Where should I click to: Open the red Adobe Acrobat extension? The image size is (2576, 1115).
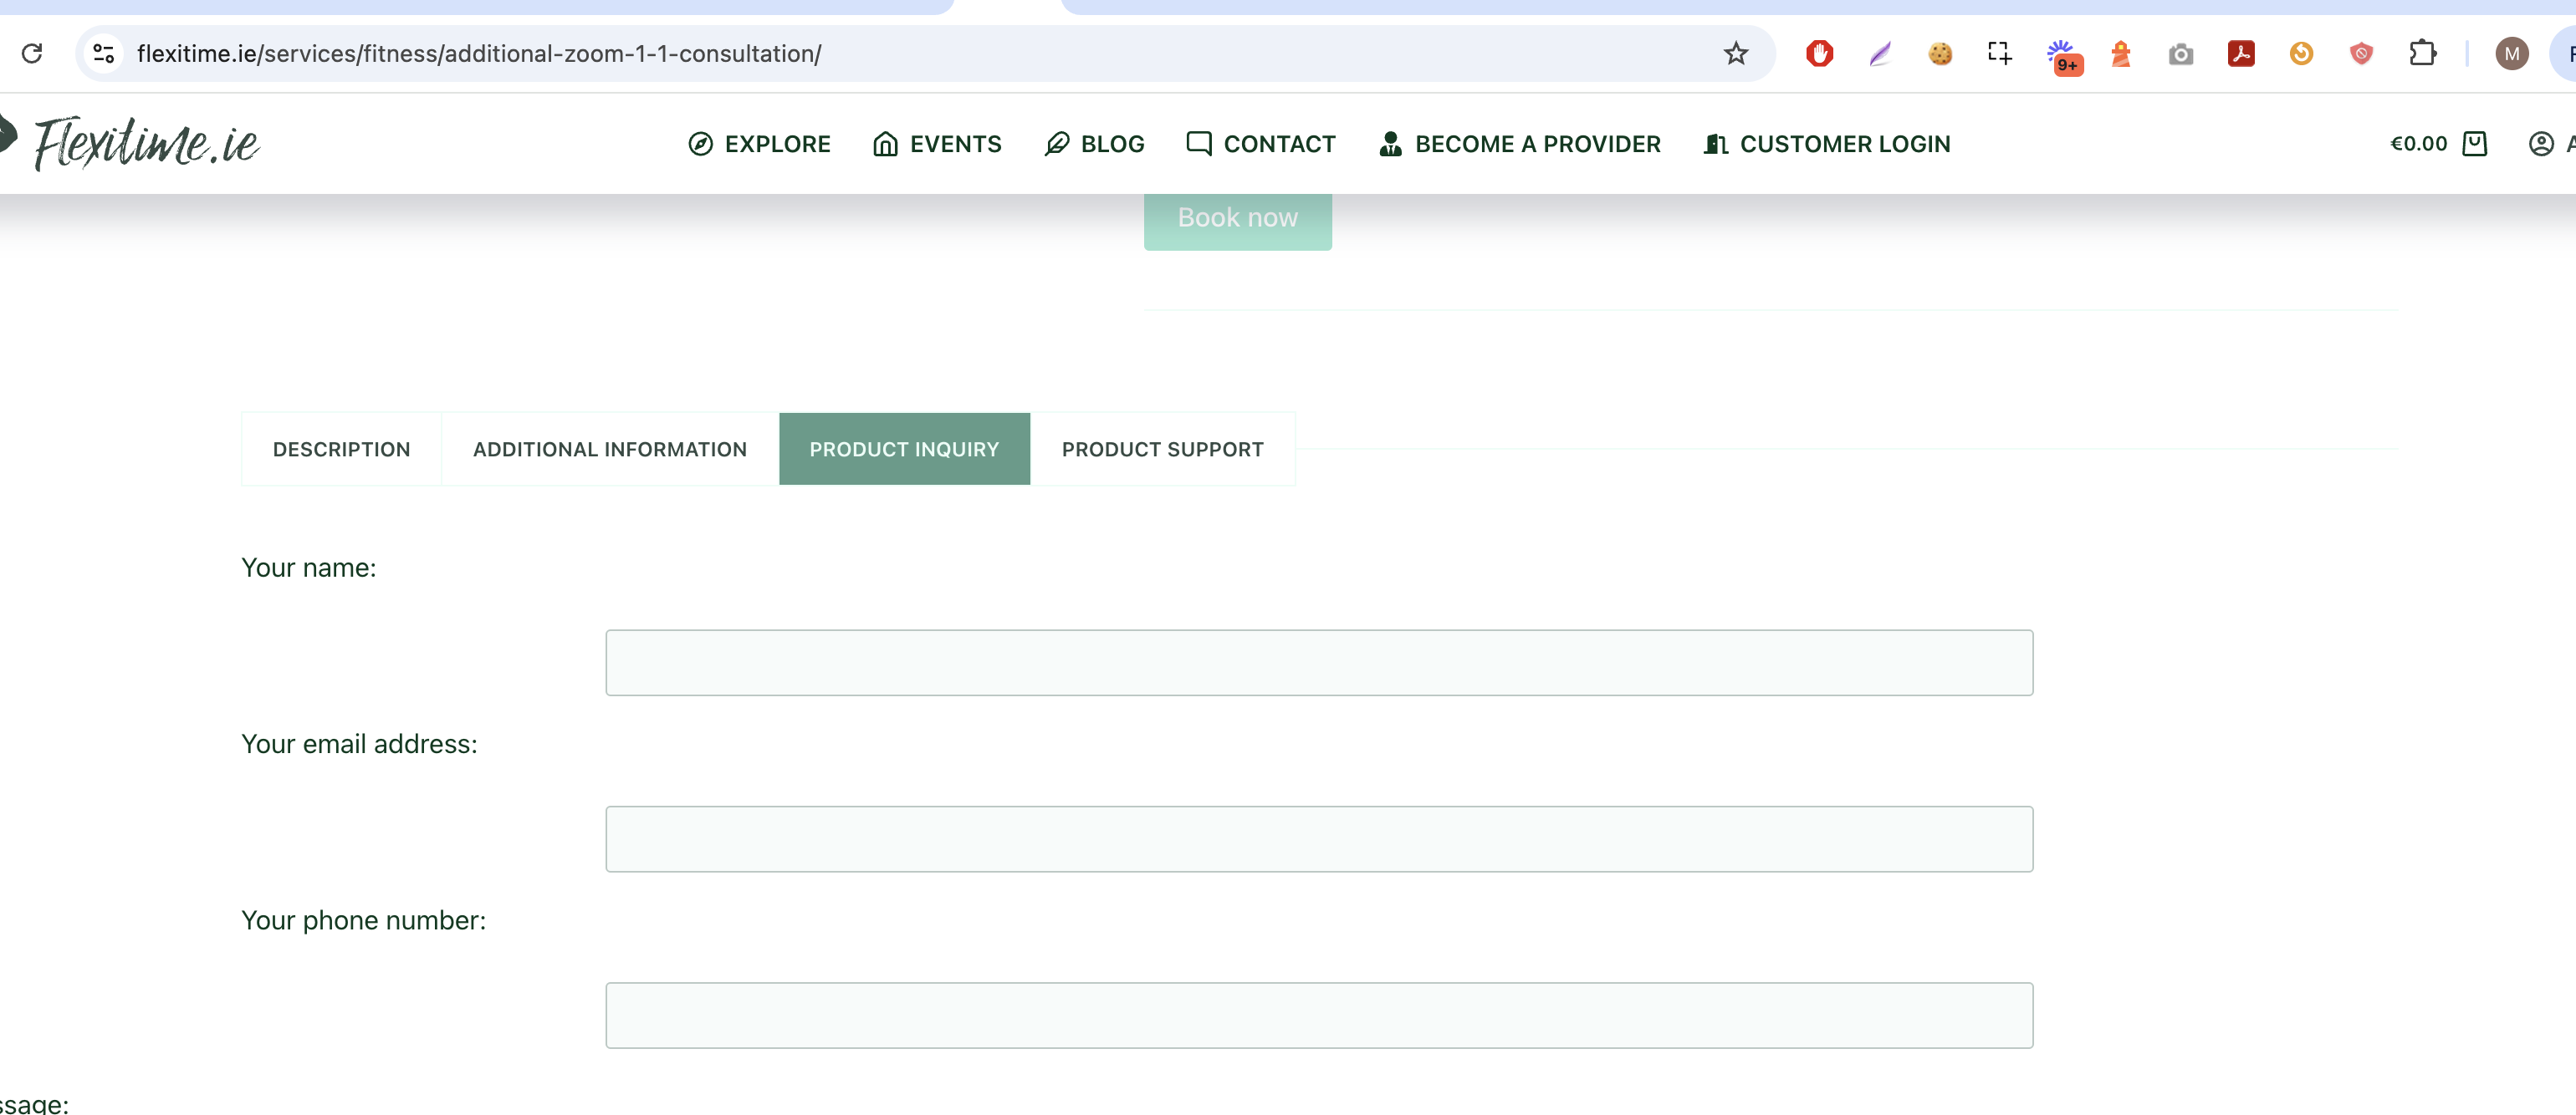click(x=2241, y=53)
